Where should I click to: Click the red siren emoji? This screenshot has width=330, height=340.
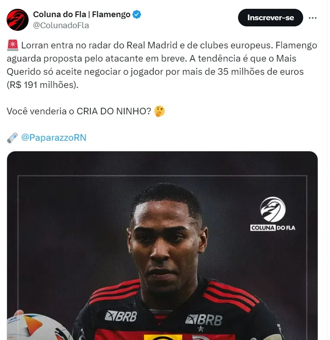click(x=13, y=45)
